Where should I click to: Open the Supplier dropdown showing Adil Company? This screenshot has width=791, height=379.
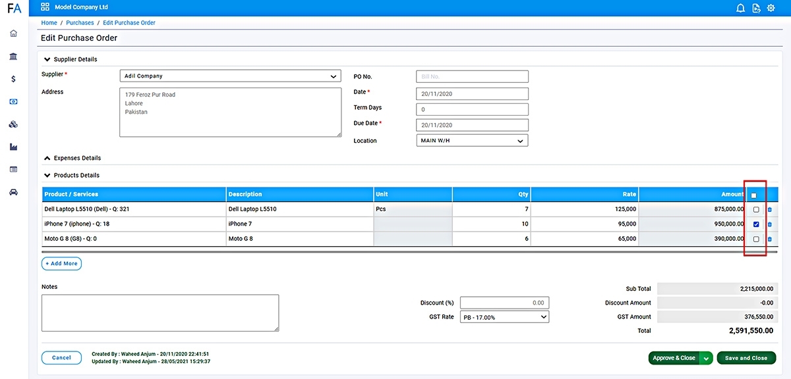[x=230, y=76]
